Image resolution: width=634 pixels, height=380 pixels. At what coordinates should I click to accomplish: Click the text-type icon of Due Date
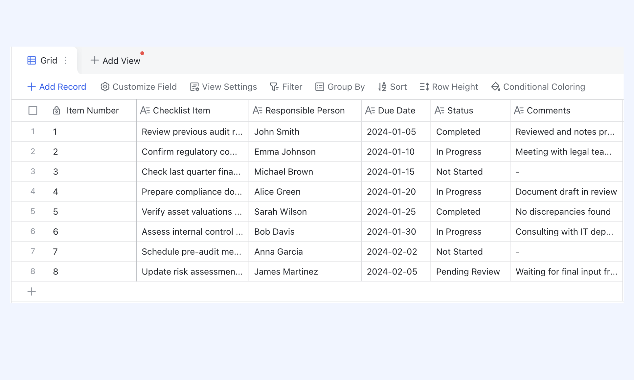(x=370, y=111)
